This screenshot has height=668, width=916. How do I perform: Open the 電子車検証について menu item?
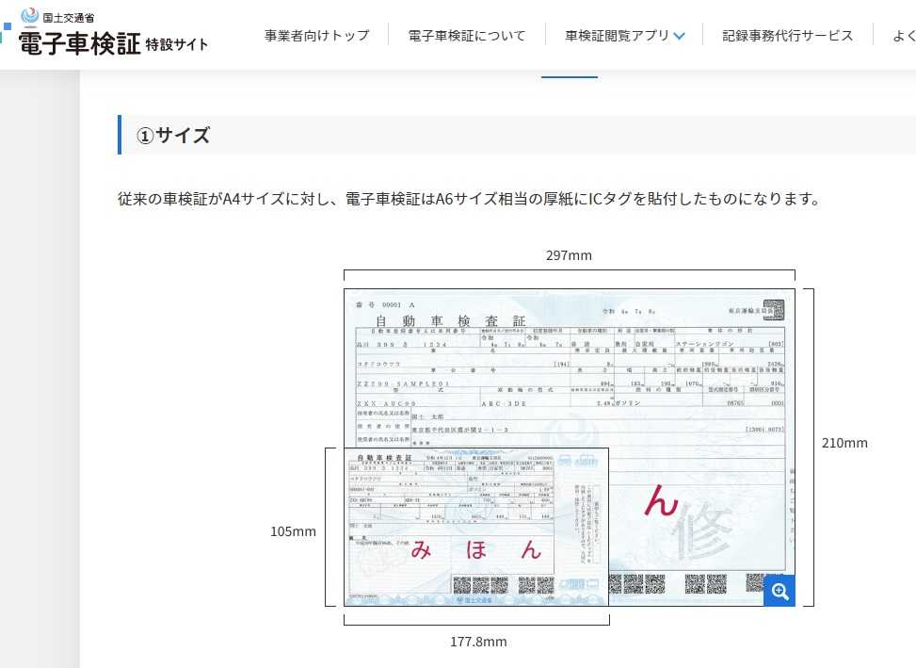pyautogui.click(x=467, y=36)
